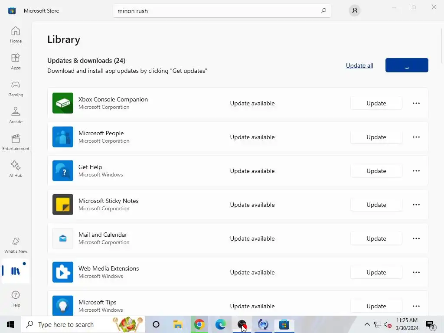The image size is (444, 333).
Task: Click Microsoft Sticky Notes app icon
Action: 63,205
